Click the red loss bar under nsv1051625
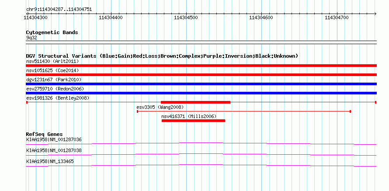389x191 pixels. (x=201, y=75)
